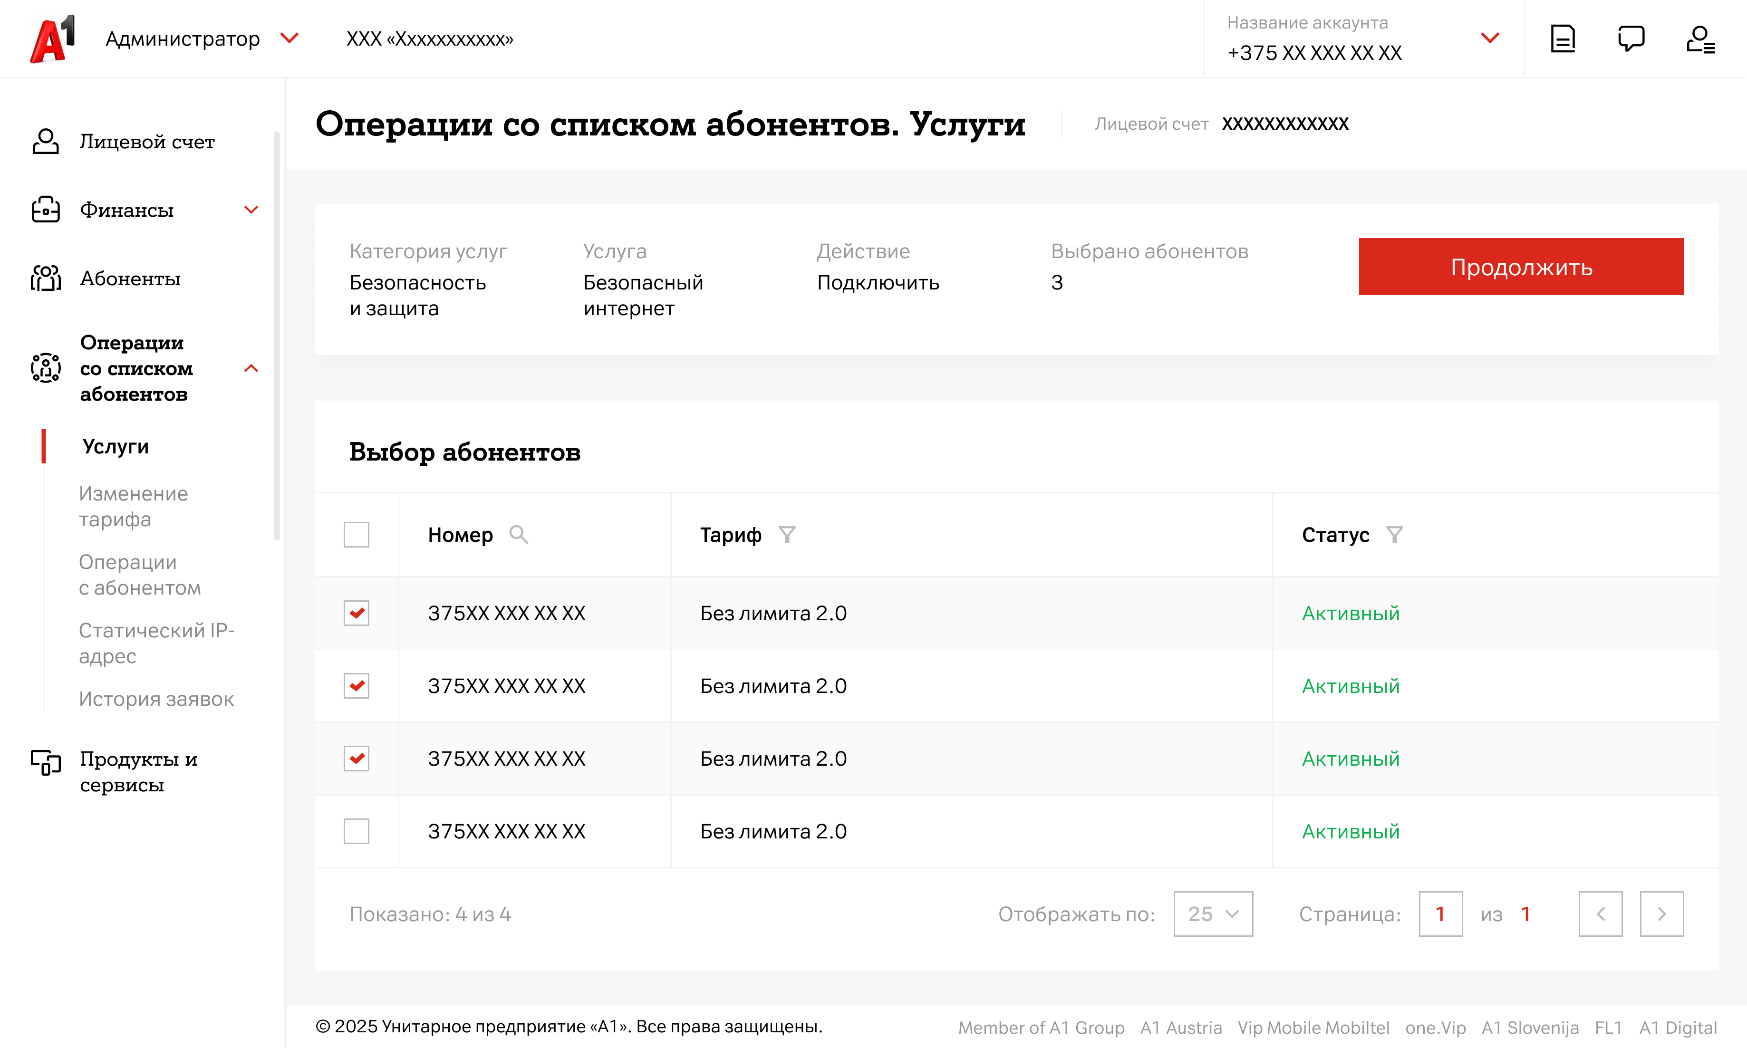1747x1048 pixels.
Task: Click the sidebar vertical scrollbar
Action: [277, 336]
